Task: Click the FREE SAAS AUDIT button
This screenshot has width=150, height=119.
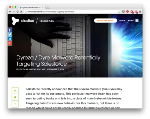Action: click(x=105, y=20)
